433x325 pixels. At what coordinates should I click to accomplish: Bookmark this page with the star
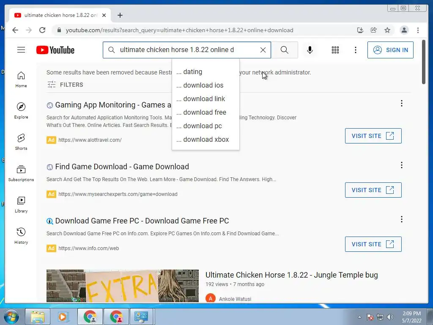tap(387, 30)
